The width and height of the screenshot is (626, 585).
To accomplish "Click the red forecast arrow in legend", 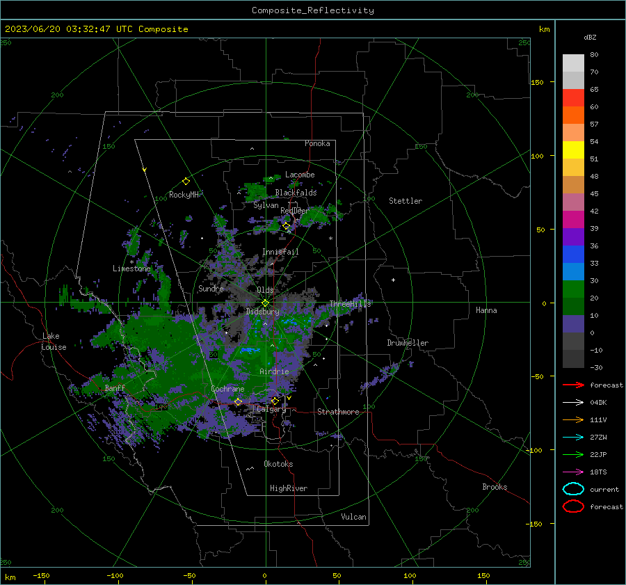I will 573,385.
